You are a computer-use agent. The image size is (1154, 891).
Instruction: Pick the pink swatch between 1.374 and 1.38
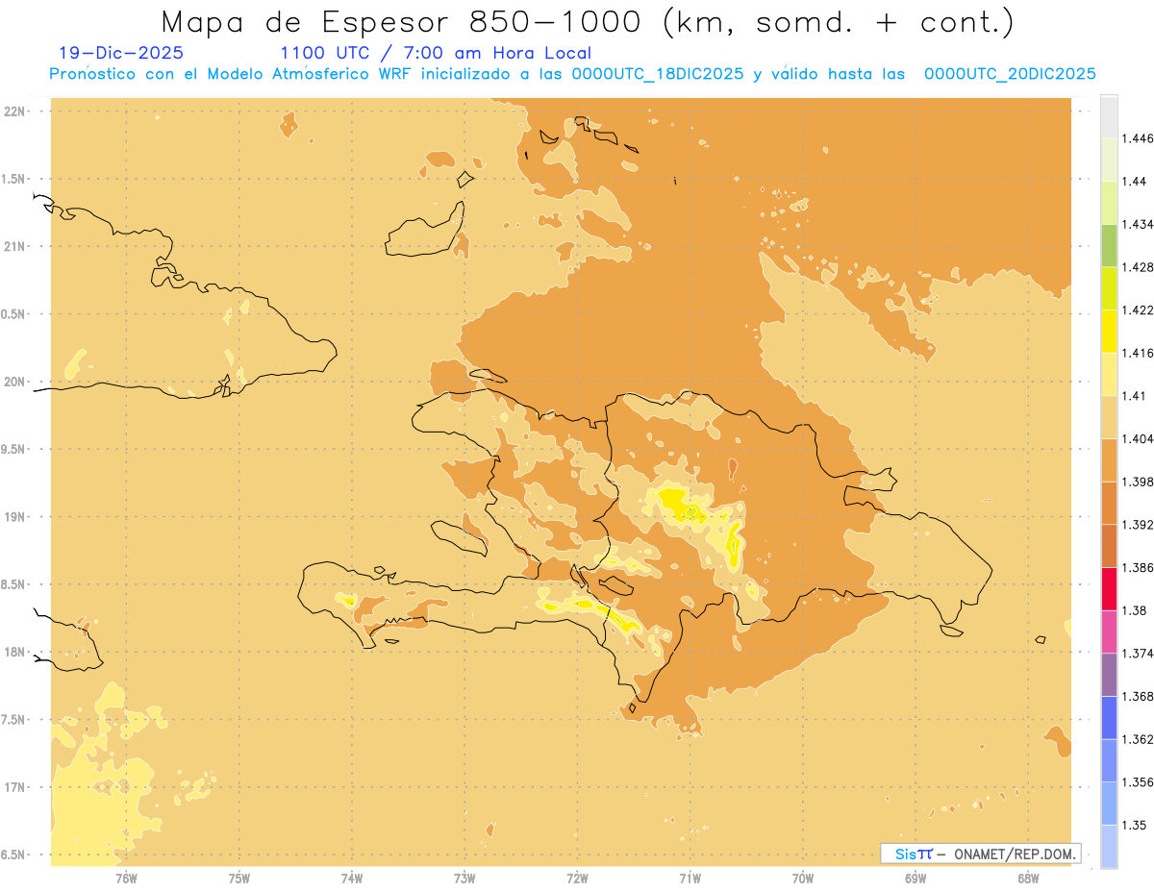[x=1109, y=631]
